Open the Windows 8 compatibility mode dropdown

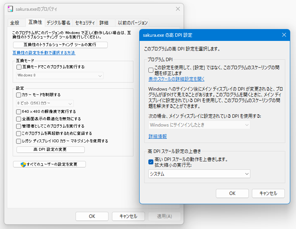point(60,76)
